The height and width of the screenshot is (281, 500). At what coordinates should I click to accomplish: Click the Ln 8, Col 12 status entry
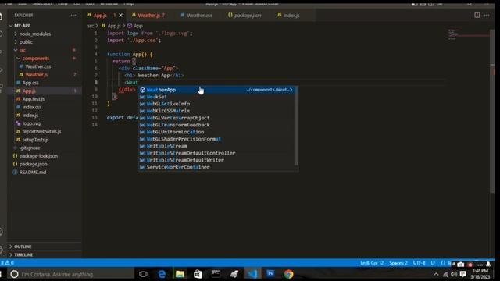coord(372,263)
